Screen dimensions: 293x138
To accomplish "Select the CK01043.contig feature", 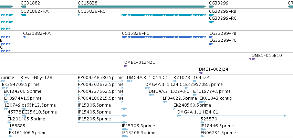I will click(x=202, y=102).
